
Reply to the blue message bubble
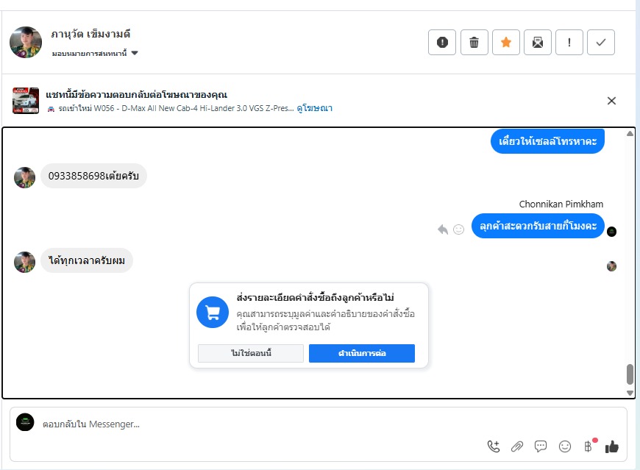[x=443, y=229]
